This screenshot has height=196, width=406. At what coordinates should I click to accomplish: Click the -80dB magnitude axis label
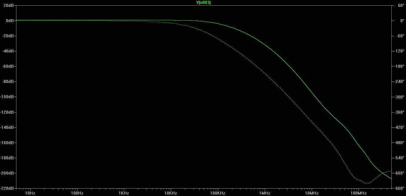point(8,81)
